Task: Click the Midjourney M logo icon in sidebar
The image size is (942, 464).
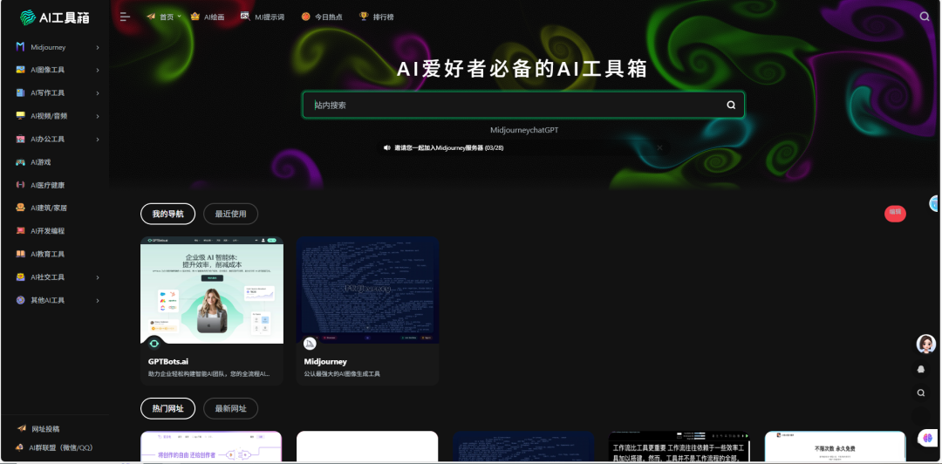Action: pyautogui.click(x=20, y=47)
